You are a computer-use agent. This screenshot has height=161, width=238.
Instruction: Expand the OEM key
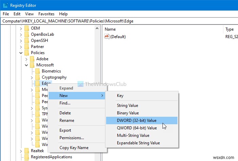coord(21,28)
